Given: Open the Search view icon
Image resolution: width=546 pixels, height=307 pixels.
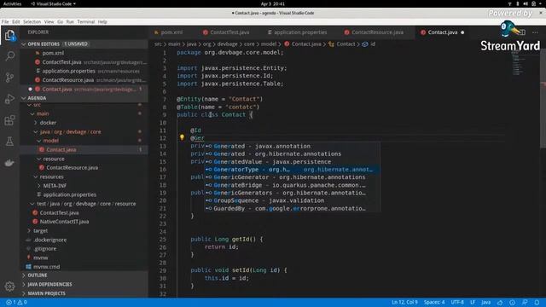Looking at the screenshot, I should 9,56.
